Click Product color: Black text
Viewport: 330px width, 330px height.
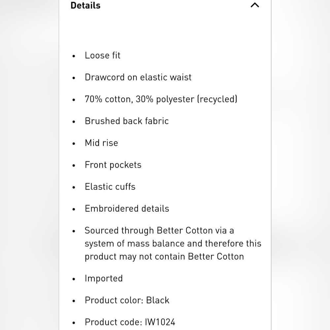[x=127, y=300]
